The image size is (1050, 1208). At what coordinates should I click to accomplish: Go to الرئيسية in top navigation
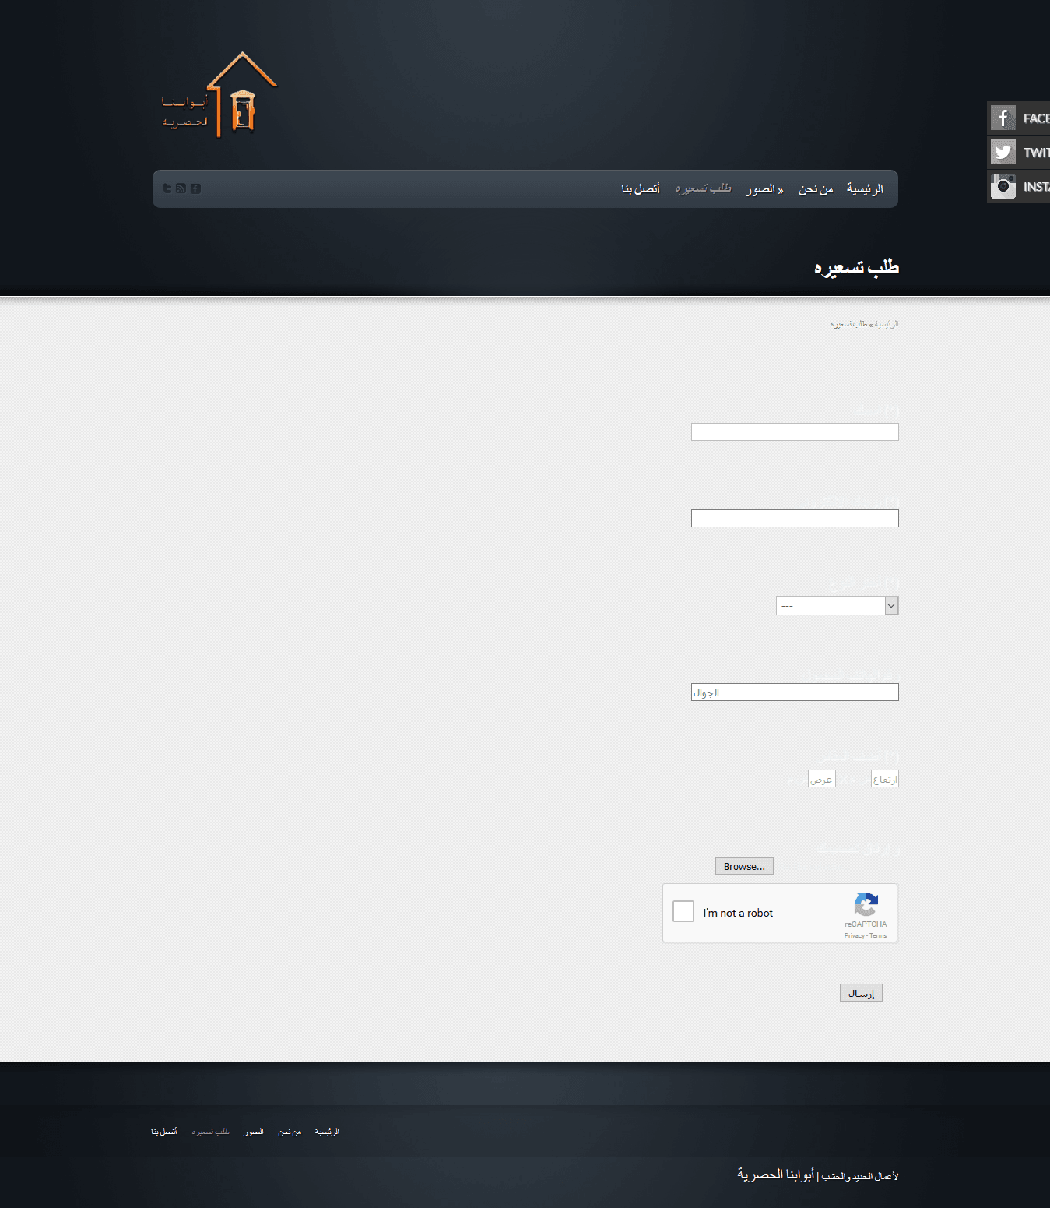click(x=865, y=189)
